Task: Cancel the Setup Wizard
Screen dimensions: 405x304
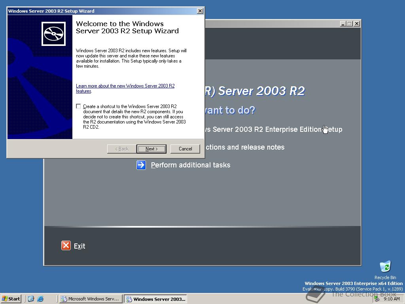Action: [185, 149]
